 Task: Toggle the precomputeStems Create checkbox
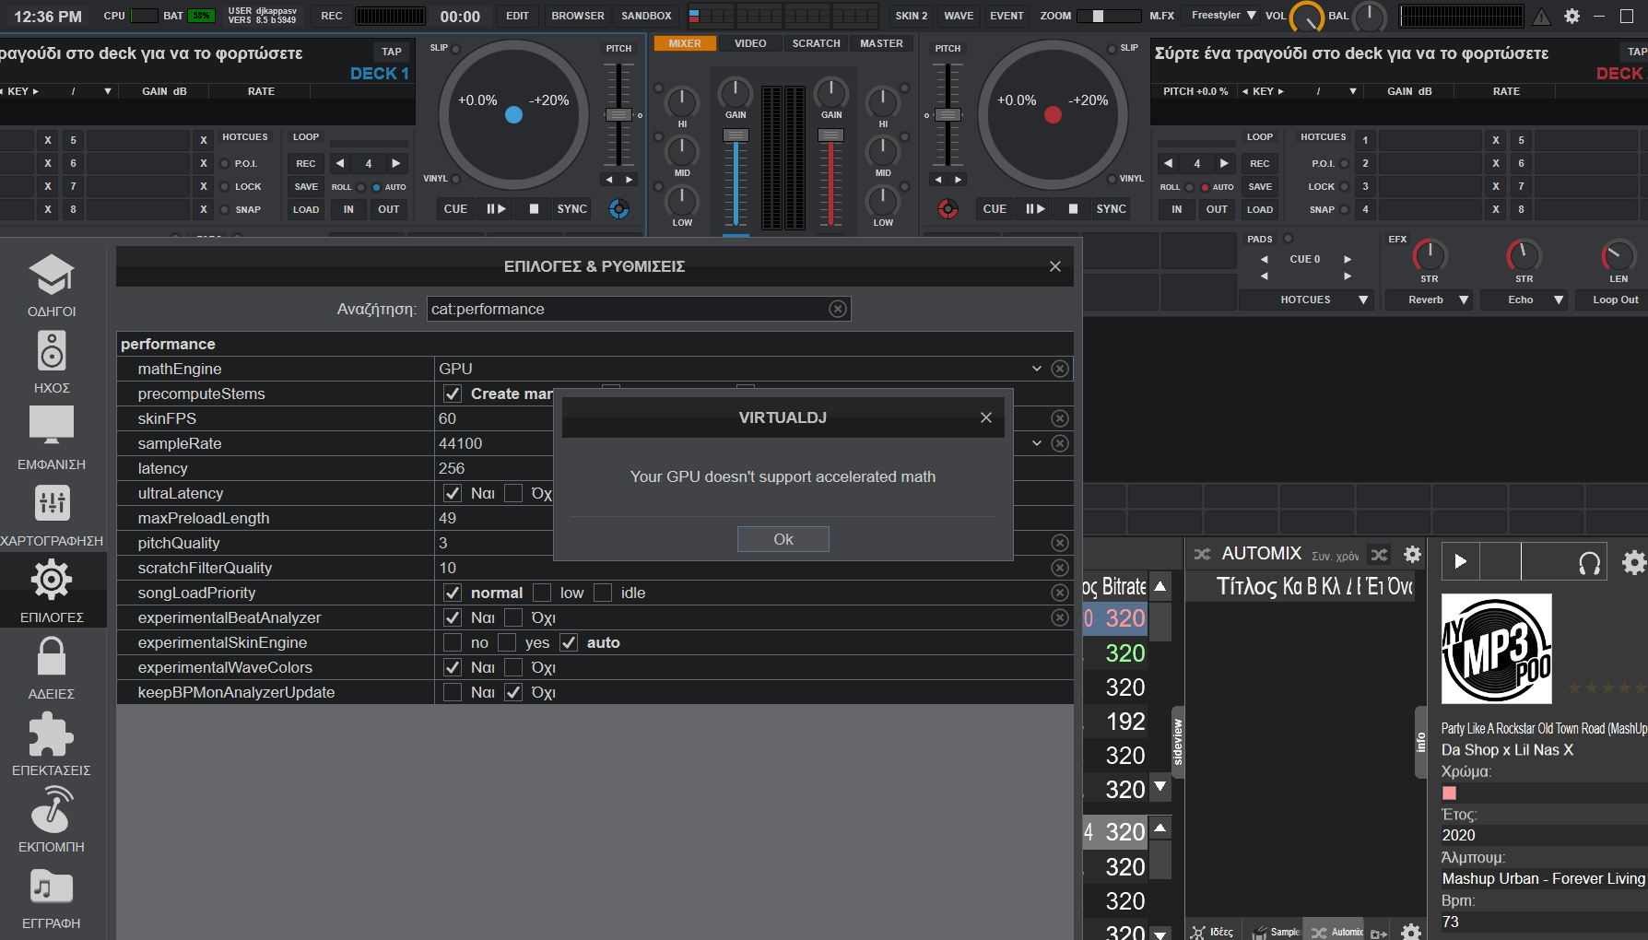pos(453,394)
